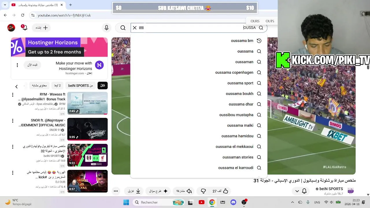This screenshot has height=208, width=370.
Task: Open options for SNOR video
Action: click(12, 121)
